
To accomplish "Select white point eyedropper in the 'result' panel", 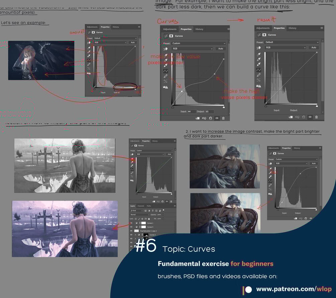I will tap(259, 64).
